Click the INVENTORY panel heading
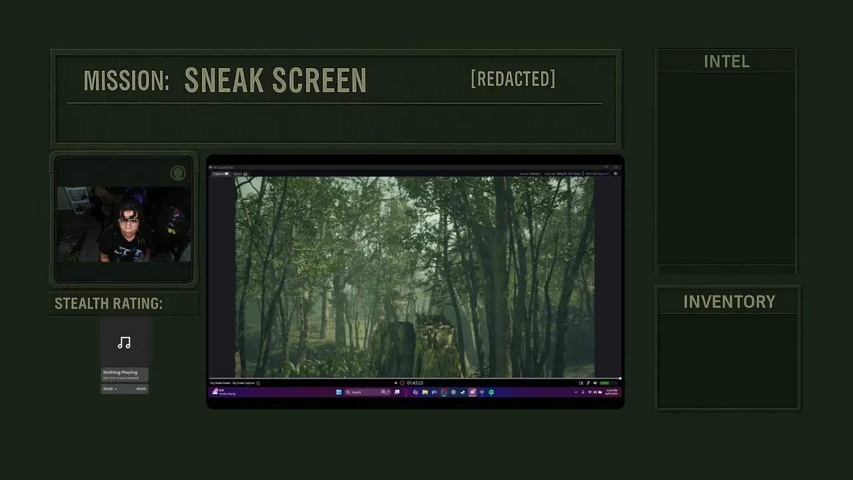 [x=729, y=301]
